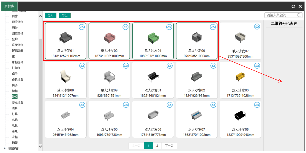
Task: Click cloud icon on 双人沙发03 card
Action: click(x=257, y=66)
